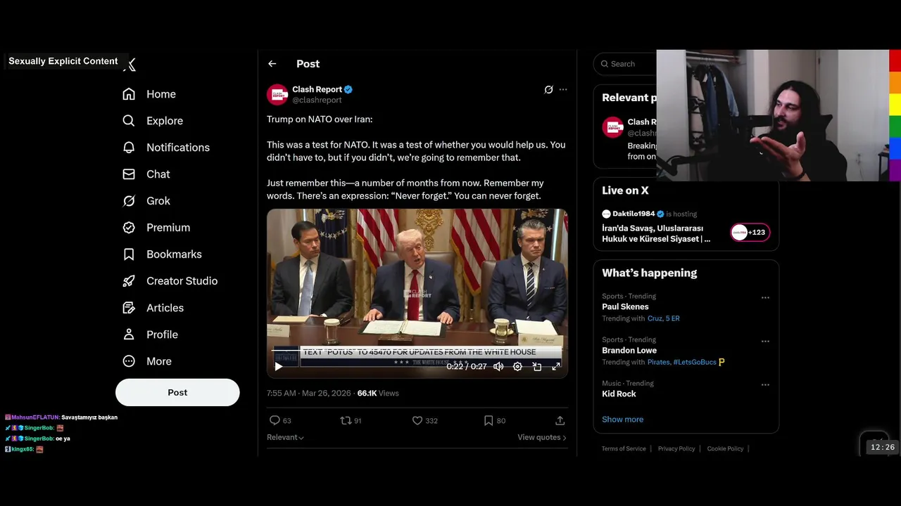
Task: Open options for Brandon Lowe trend
Action: [x=765, y=341]
